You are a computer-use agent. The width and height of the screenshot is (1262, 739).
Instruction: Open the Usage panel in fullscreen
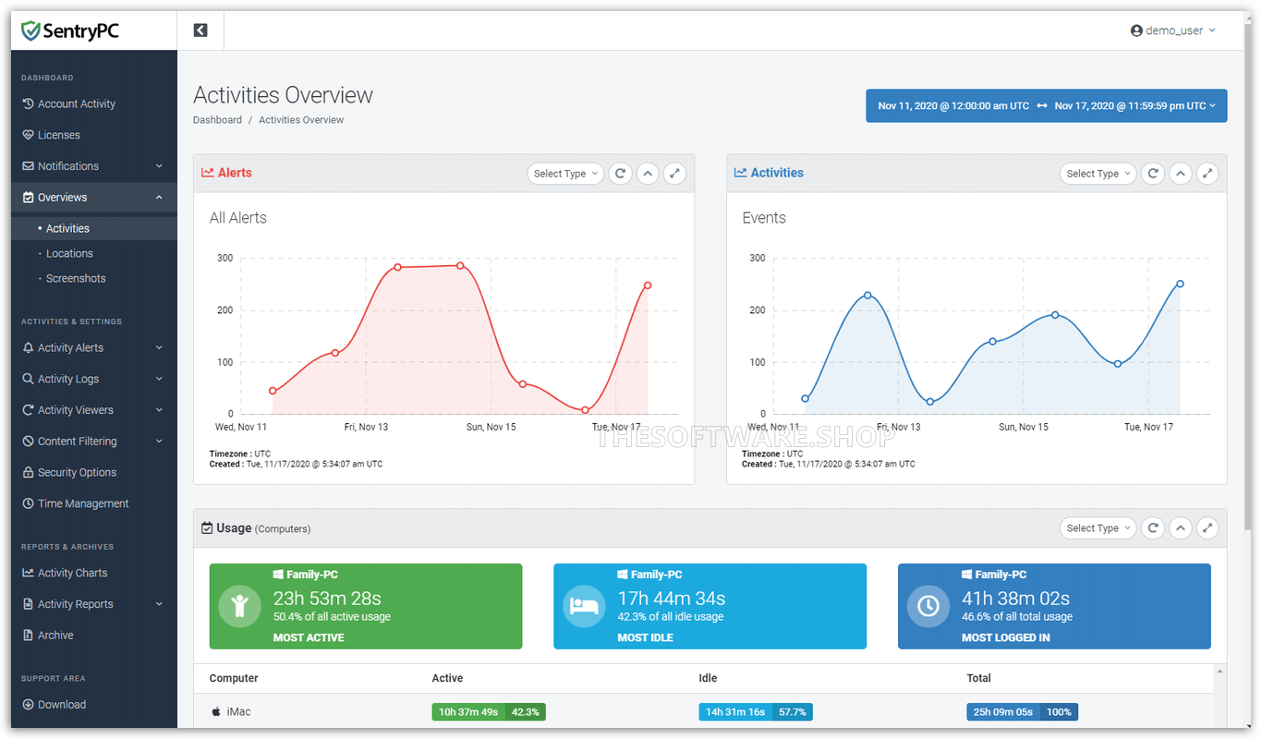click(1207, 528)
